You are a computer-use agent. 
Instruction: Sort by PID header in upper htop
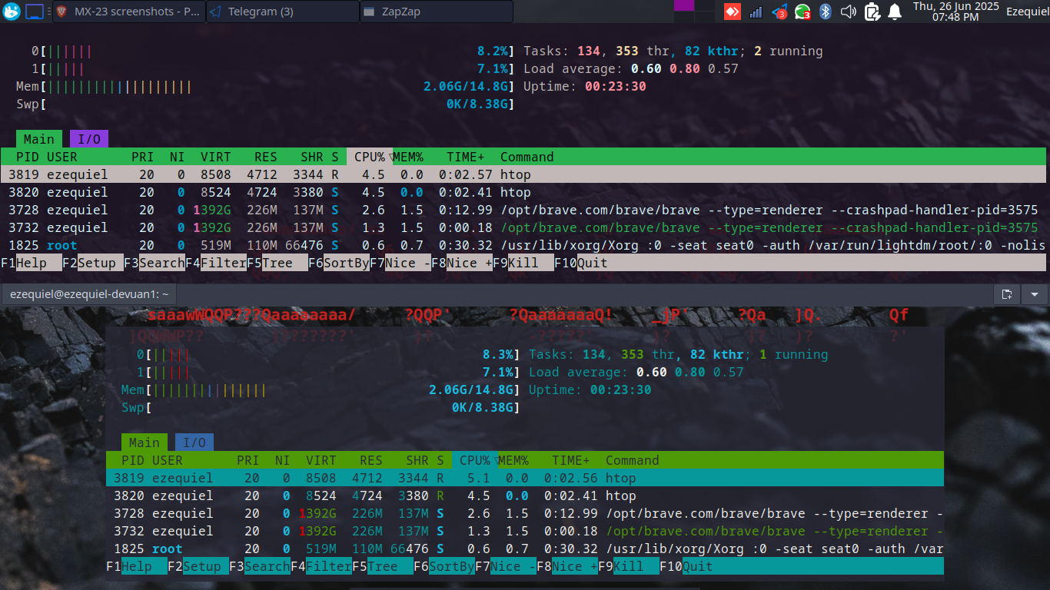click(28, 157)
